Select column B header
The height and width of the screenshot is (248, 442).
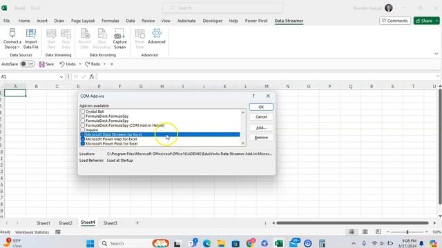coord(36,86)
